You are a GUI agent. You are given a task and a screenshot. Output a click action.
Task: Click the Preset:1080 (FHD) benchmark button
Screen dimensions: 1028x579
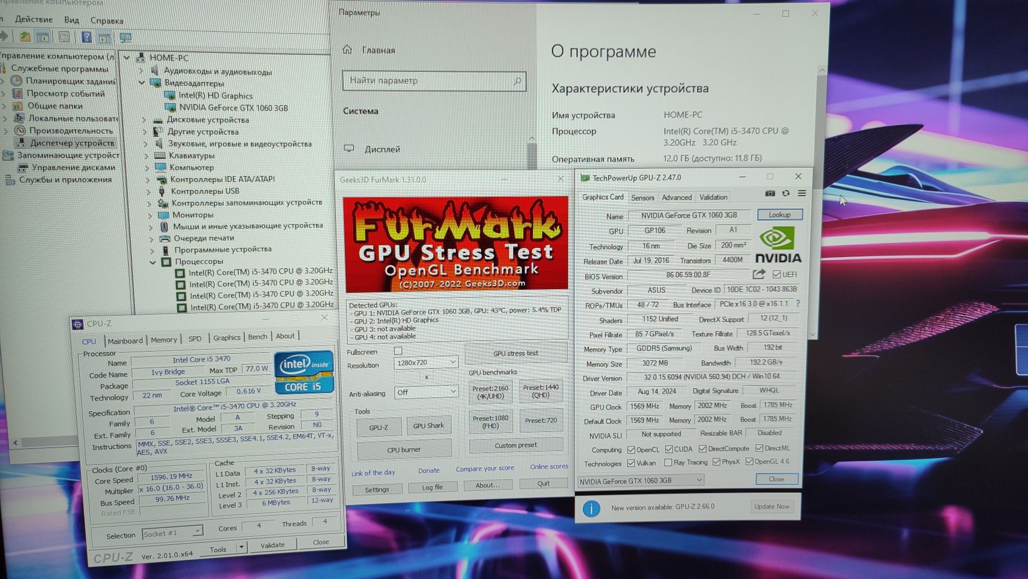click(x=490, y=422)
